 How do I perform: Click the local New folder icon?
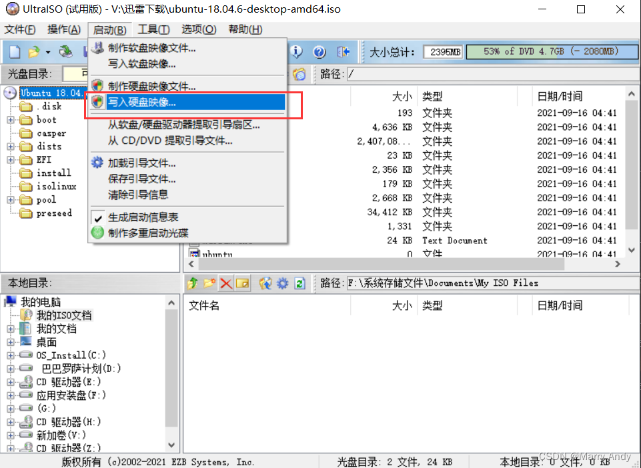pos(209,283)
